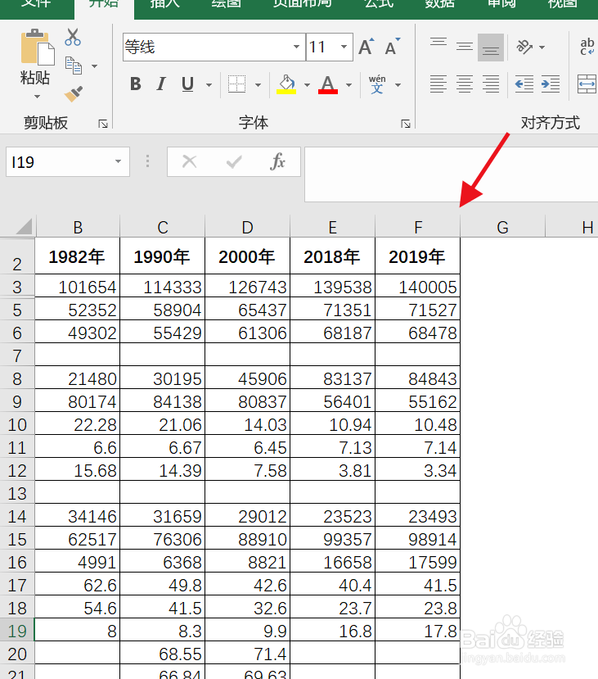Screen dimensions: 598x679
Task: Align text right
Action: (x=490, y=84)
